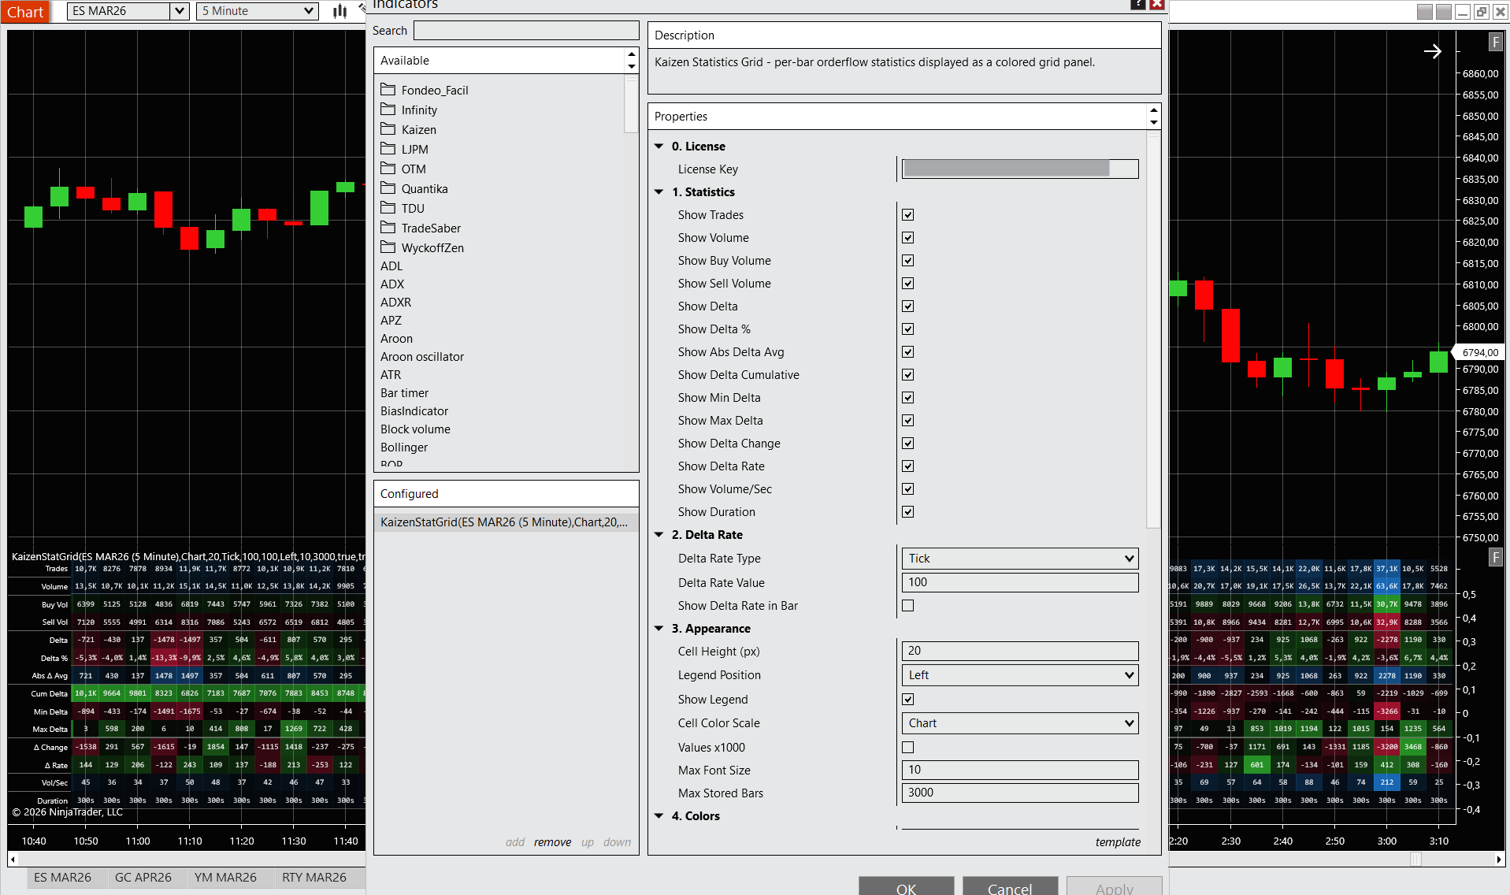Enable Show Delta Rate in Bar
1510x895 pixels.
pyautogui.click(x=907, y=605)
